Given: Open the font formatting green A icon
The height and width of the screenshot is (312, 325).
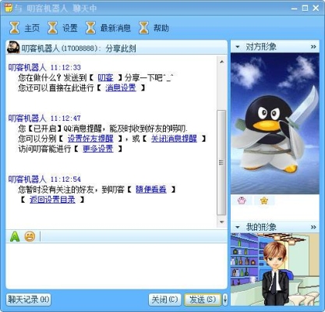Looking at the screenshot, I should click(x=15, y=236).
